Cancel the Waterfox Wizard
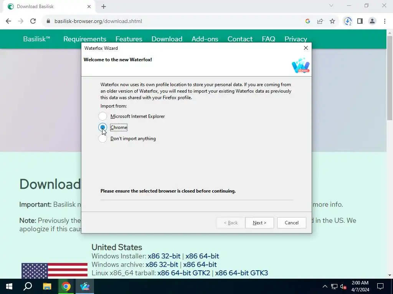Image resolution: width=393 pixels, height=294 pixels. pos(292,223)
